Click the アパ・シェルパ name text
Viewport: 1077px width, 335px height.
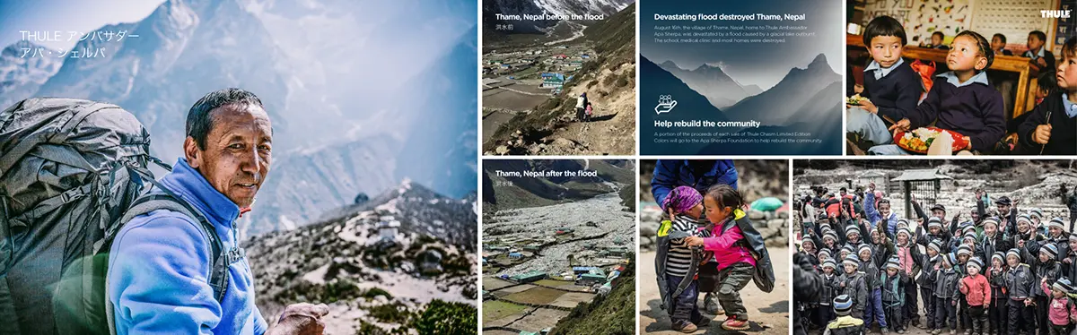point(62,53)
